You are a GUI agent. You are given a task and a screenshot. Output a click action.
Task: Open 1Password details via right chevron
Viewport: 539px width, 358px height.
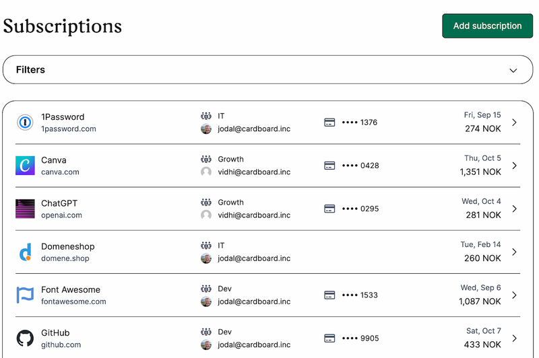pyautogui.click(x=515, y=122)
